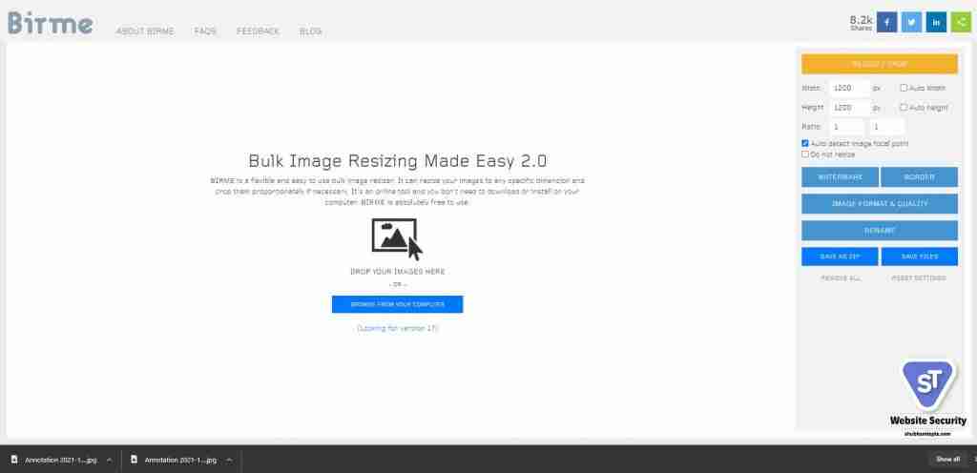Open first Annotation jpg download
Image resolution: width=977 pixels, height=473 pixels.
[x=60, y=460]
